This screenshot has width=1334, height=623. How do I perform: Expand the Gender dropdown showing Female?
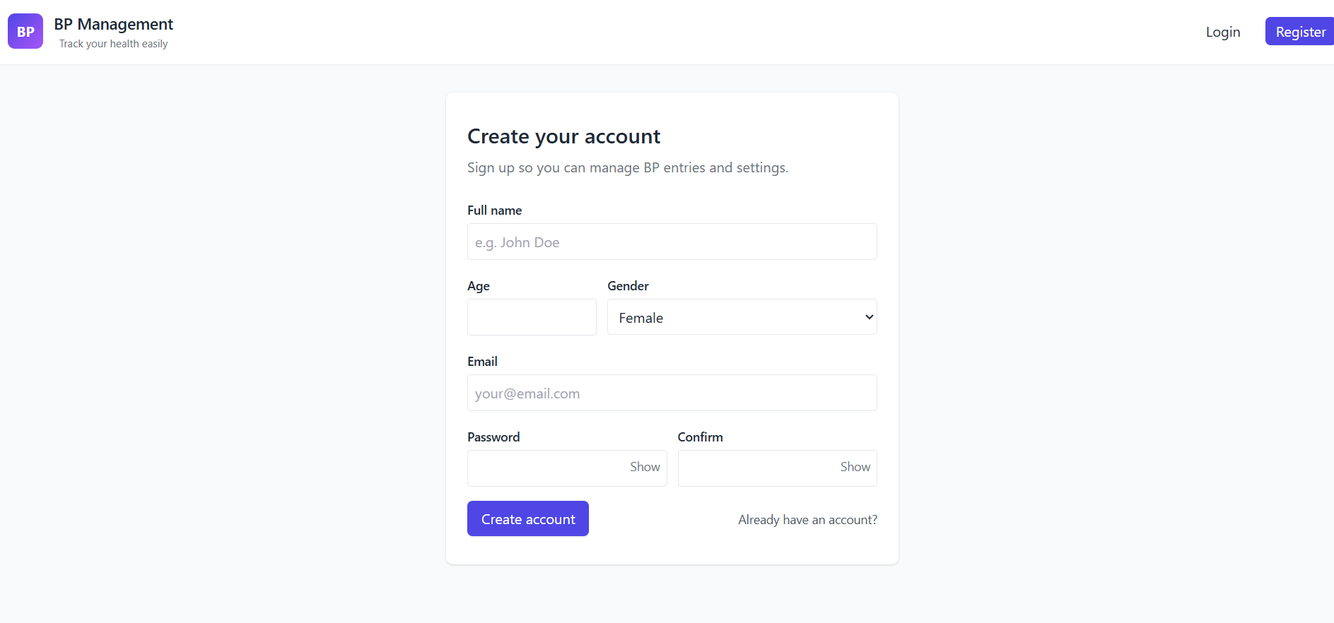click(742, 317)
